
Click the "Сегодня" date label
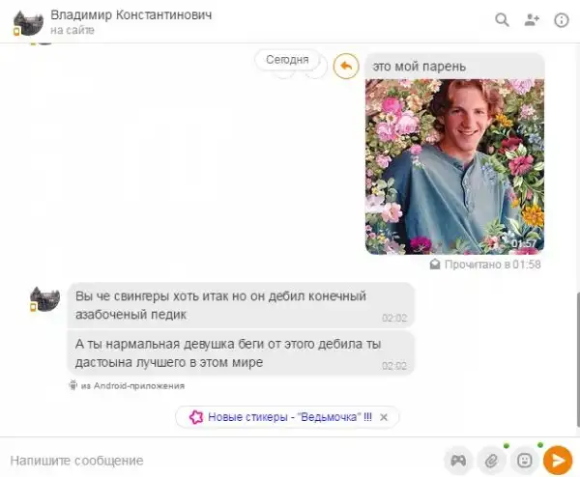click(287, 60)
